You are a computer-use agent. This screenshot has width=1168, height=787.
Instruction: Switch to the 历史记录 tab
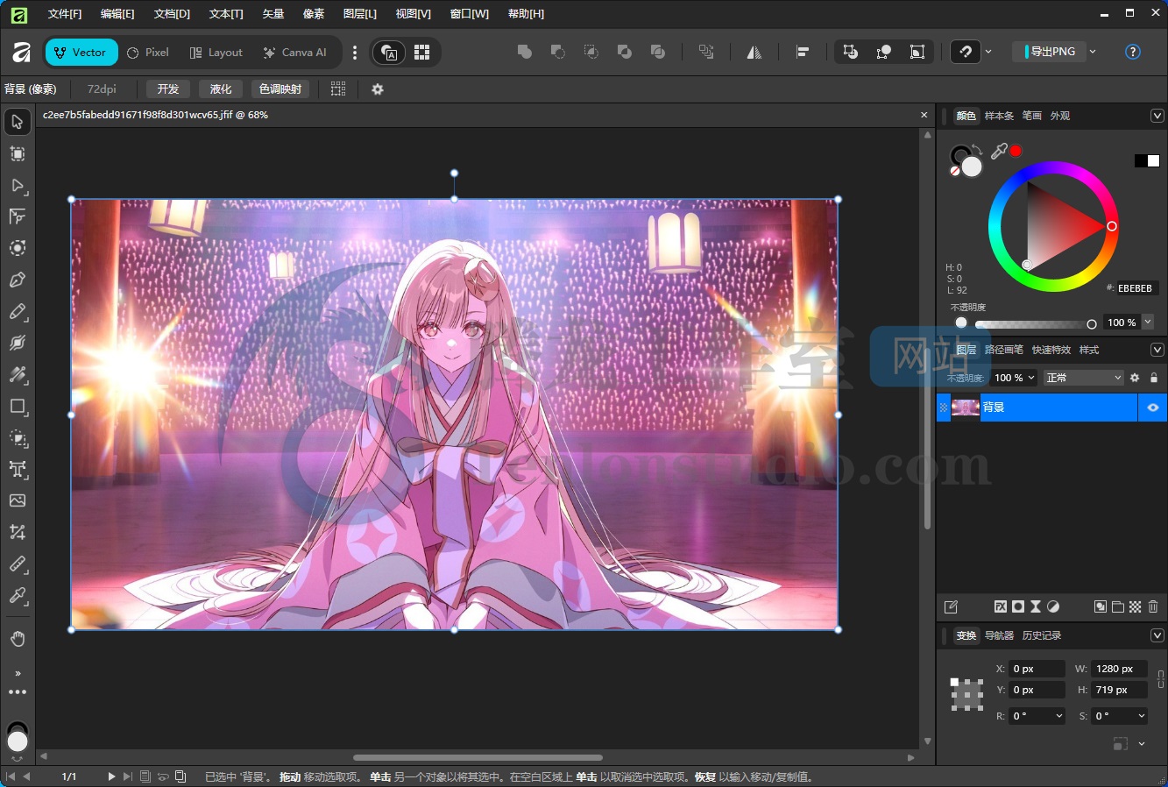point(1041,635)
